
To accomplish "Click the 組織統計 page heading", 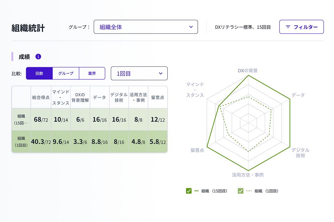I will click(28, 28).
